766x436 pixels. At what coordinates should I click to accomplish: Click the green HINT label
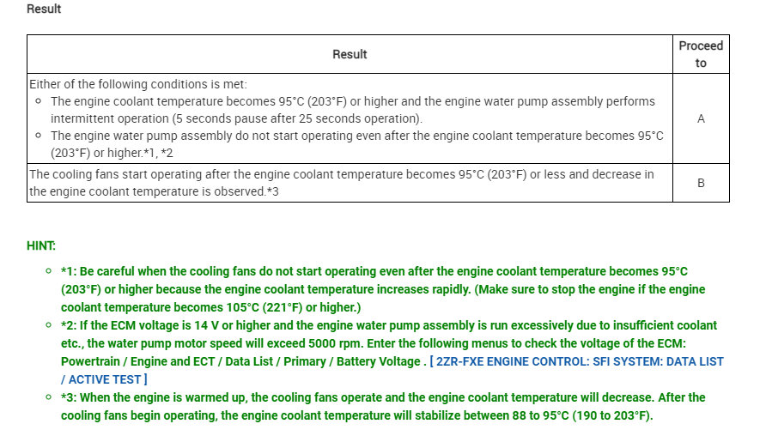pos(41,245)
